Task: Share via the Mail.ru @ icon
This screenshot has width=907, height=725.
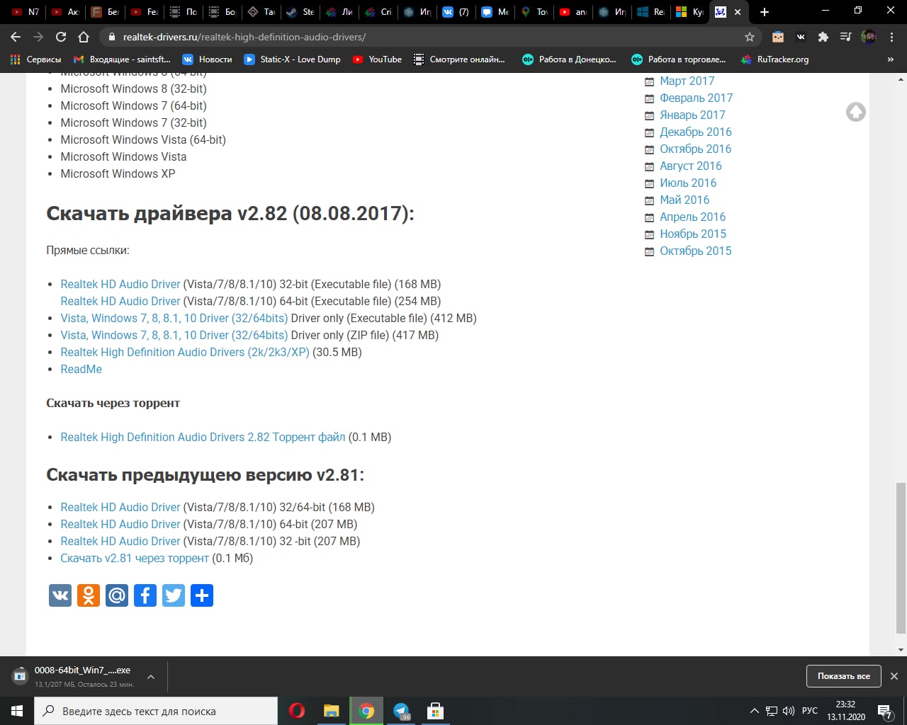Action: pyautogui.click(x=117, y=595)
